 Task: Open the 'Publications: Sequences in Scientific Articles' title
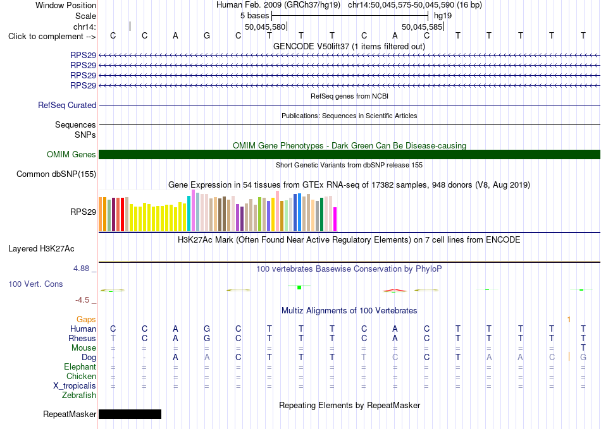pos(349,116)
